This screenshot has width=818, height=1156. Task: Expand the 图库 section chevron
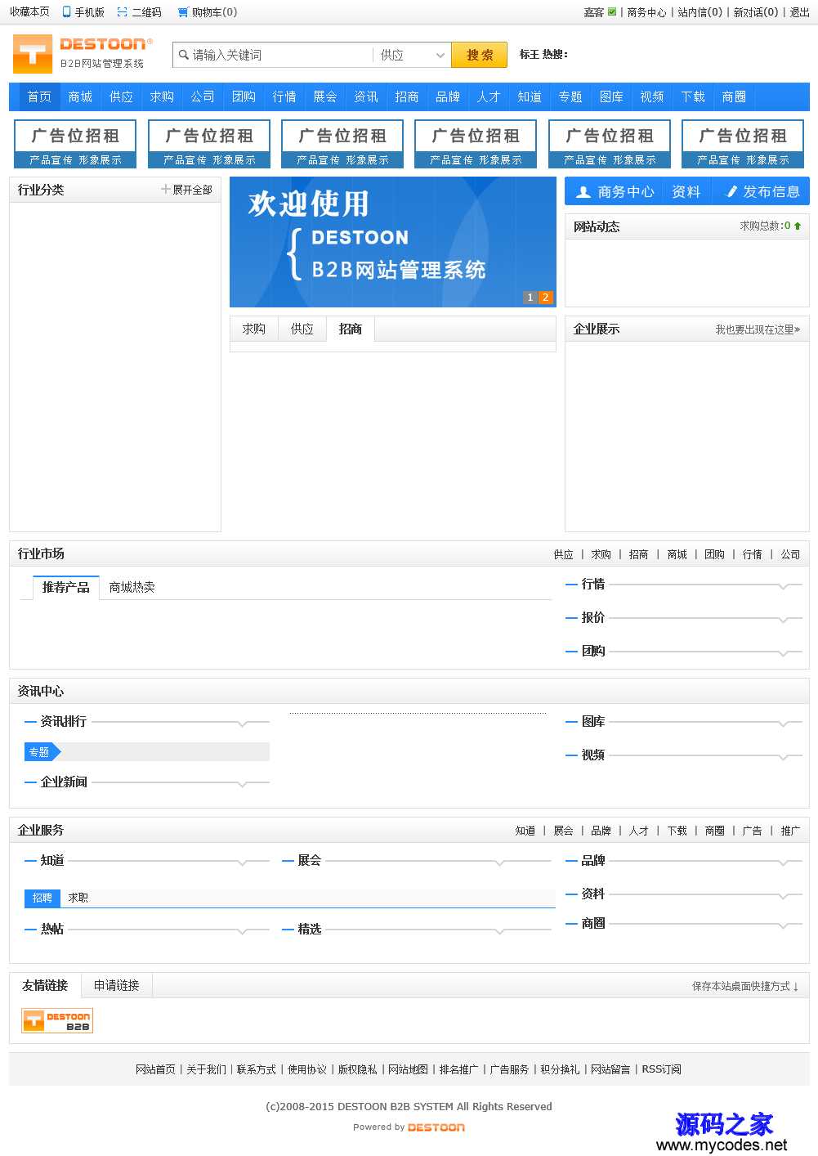click(x=784, y=724)
